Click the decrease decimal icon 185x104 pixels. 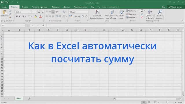tap(86, 16)
